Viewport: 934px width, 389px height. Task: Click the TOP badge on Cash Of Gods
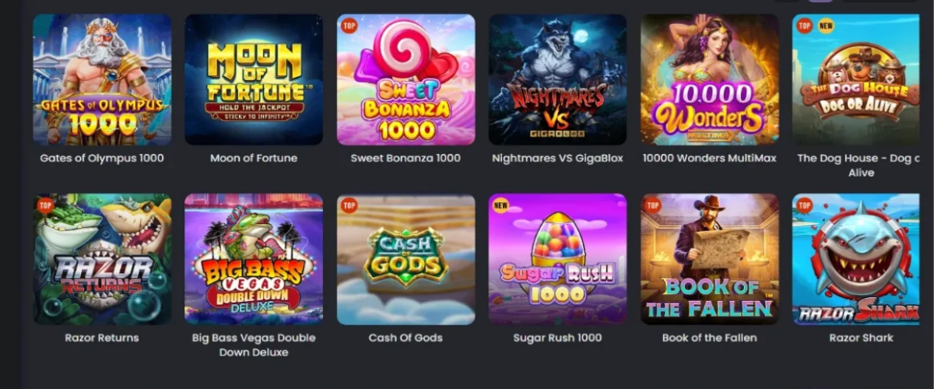[349, 205]
